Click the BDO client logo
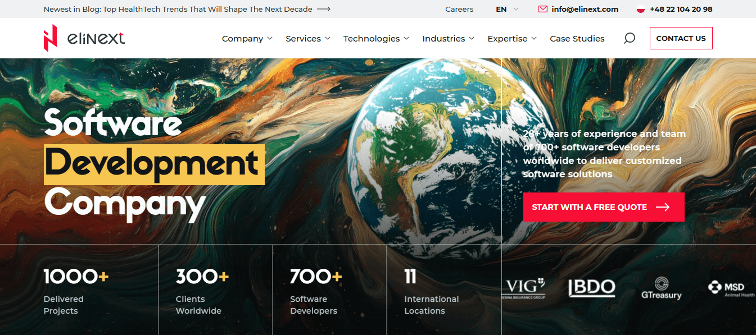 pos(591,288)
